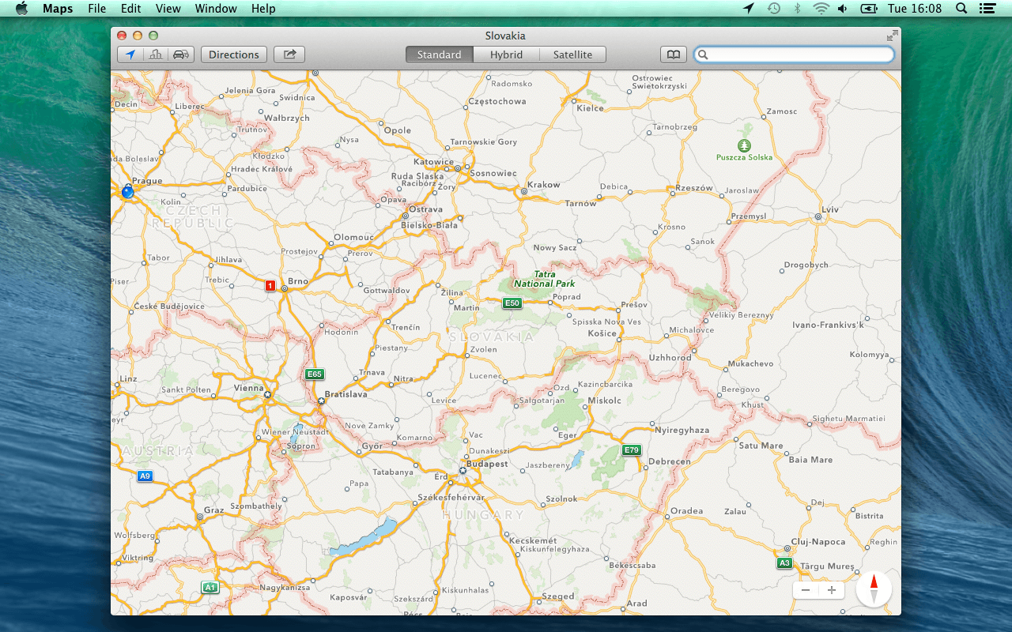Image resolution: width=1012 pixels, height=632 pixels.
Task: Open the View menu
Action: pos(168,9)
